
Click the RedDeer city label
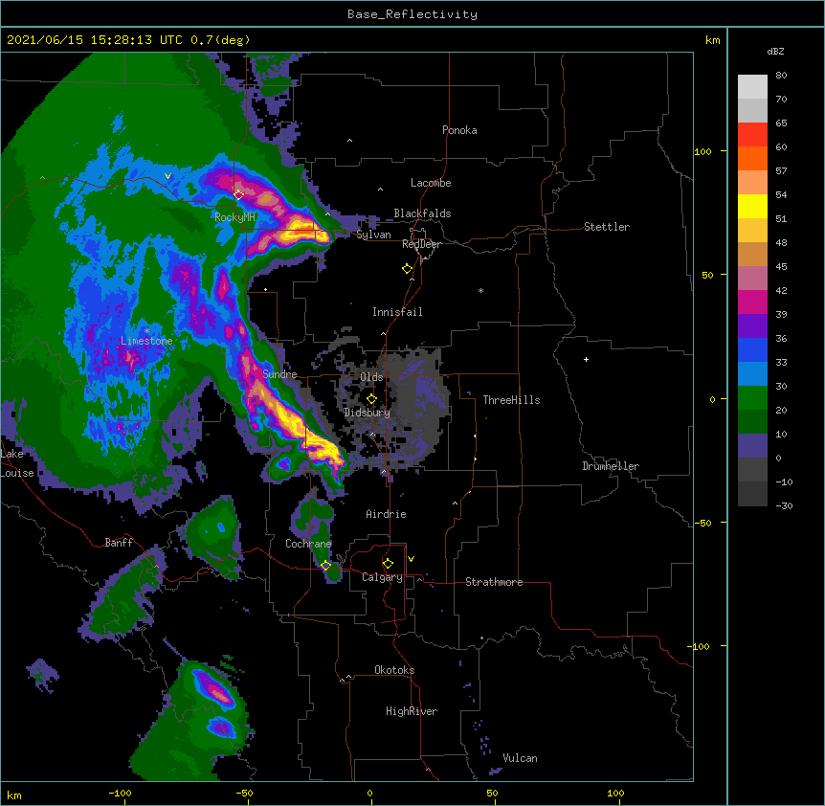point(421,244)
